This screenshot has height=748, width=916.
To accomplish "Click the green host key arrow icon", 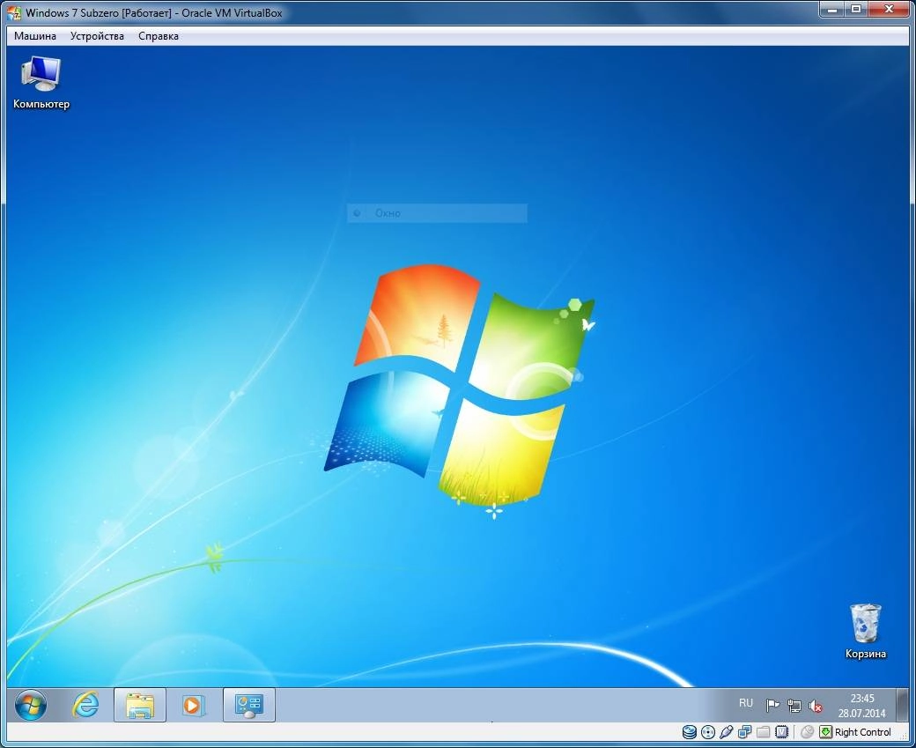I will (825, 731).
